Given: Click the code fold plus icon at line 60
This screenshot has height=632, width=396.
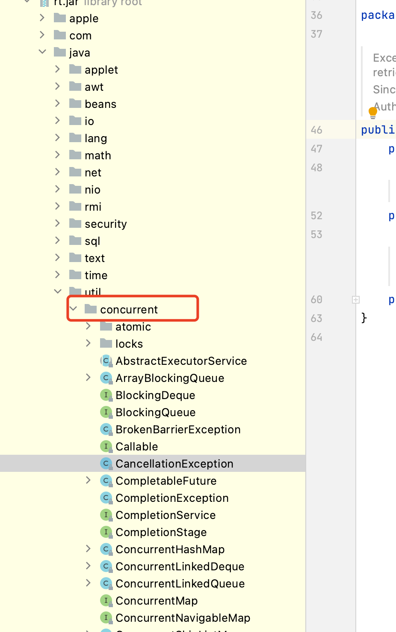Looking at the screenshot, I should [x=355, y=300].
